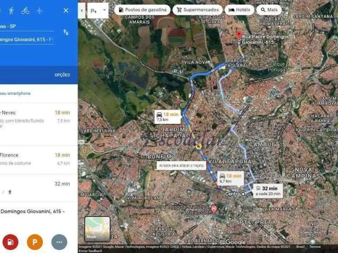Select the bicycle travel mode icon
Image resolution: width=338 pixels, height=253 pixels.
click(25, 11)
